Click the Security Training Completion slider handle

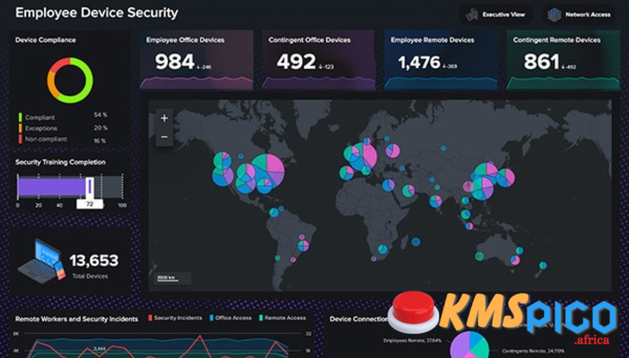pyautogui.click(x=90, y=186)
